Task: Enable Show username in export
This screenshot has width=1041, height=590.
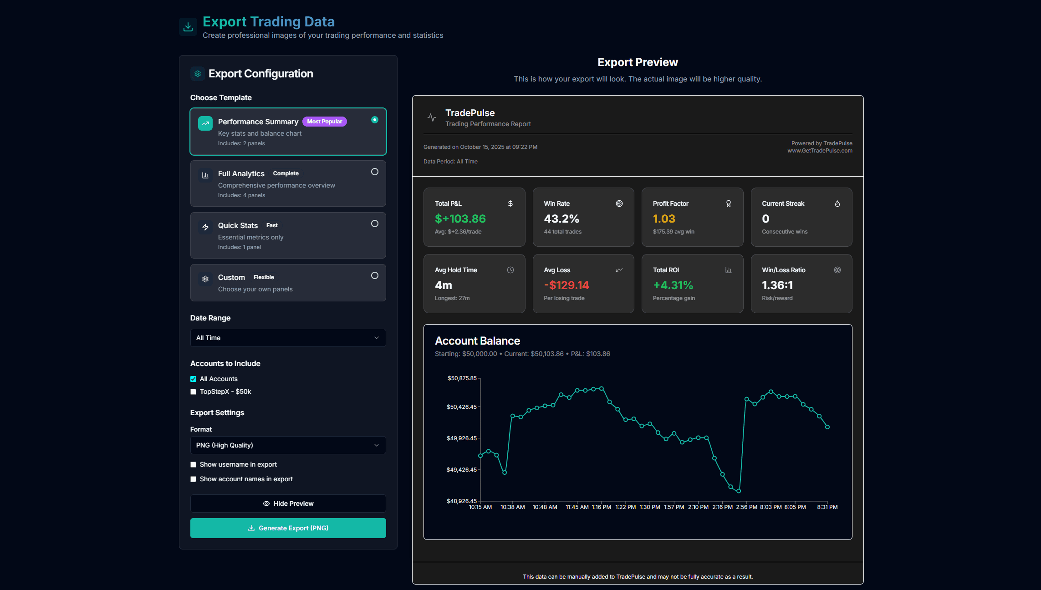Action: click(x=194, y=464)
